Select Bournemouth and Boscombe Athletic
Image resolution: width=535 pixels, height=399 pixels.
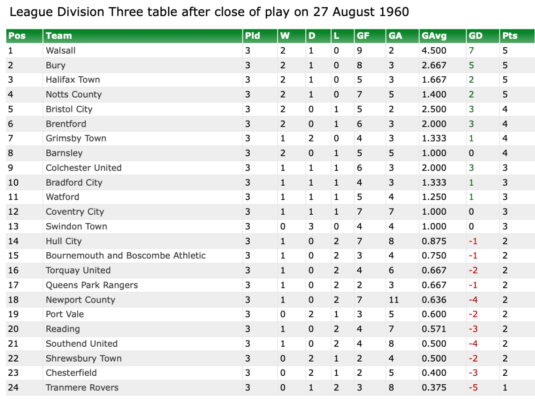(x=126, y=256)
